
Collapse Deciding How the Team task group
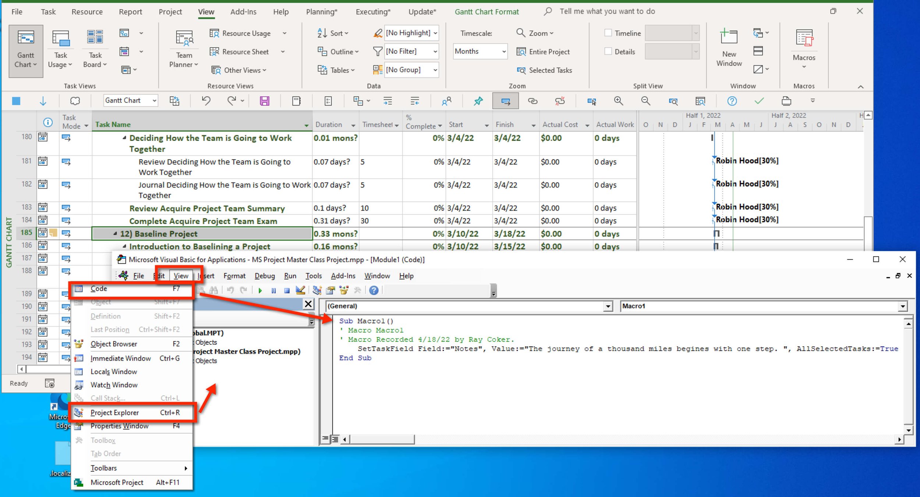click(x=124, y=137)
